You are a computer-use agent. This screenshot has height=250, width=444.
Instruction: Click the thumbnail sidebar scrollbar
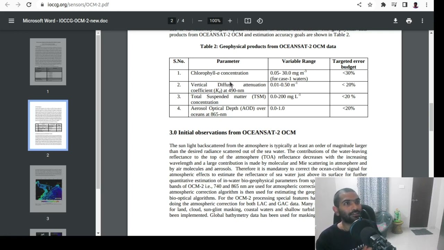pos(98,111)
